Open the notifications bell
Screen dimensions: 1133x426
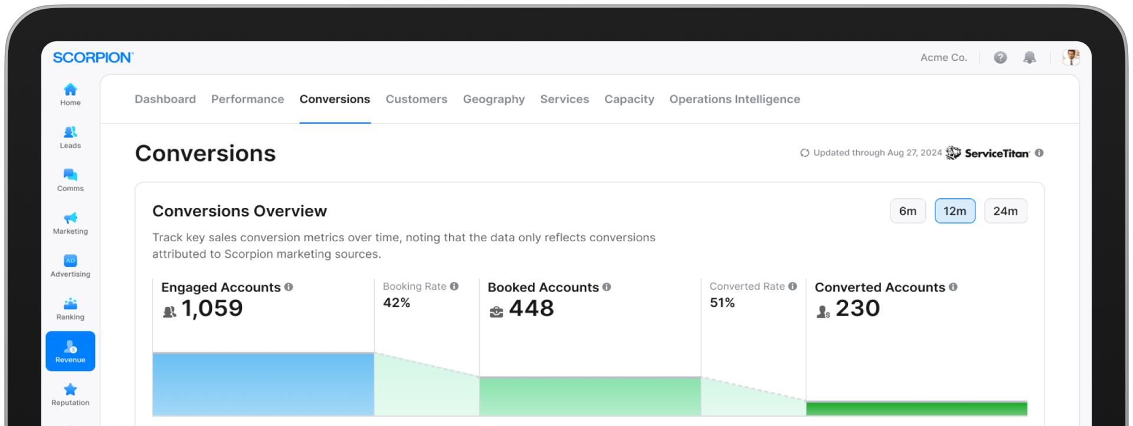[1029, 57]
